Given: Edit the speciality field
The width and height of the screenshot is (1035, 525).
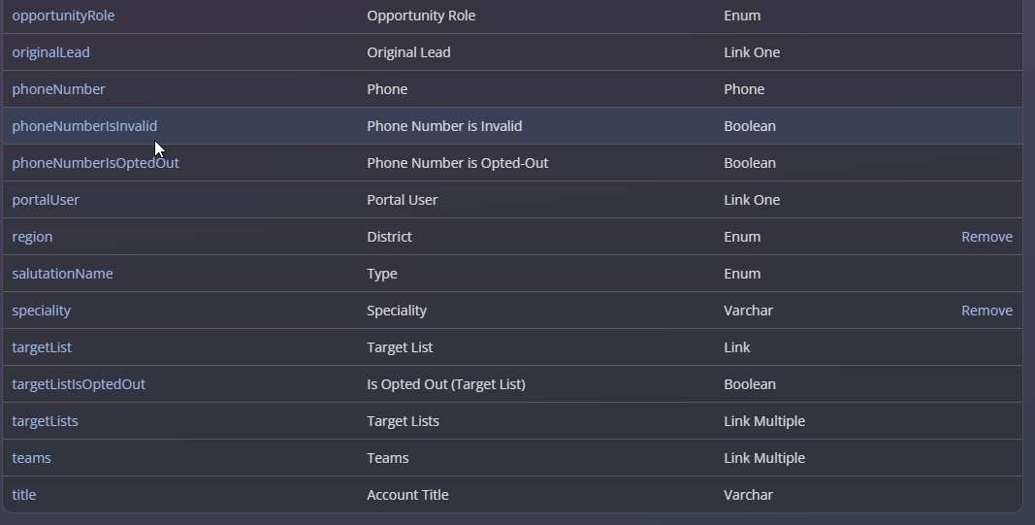Looking at the screenshot, I should click(x=41, y=312).
